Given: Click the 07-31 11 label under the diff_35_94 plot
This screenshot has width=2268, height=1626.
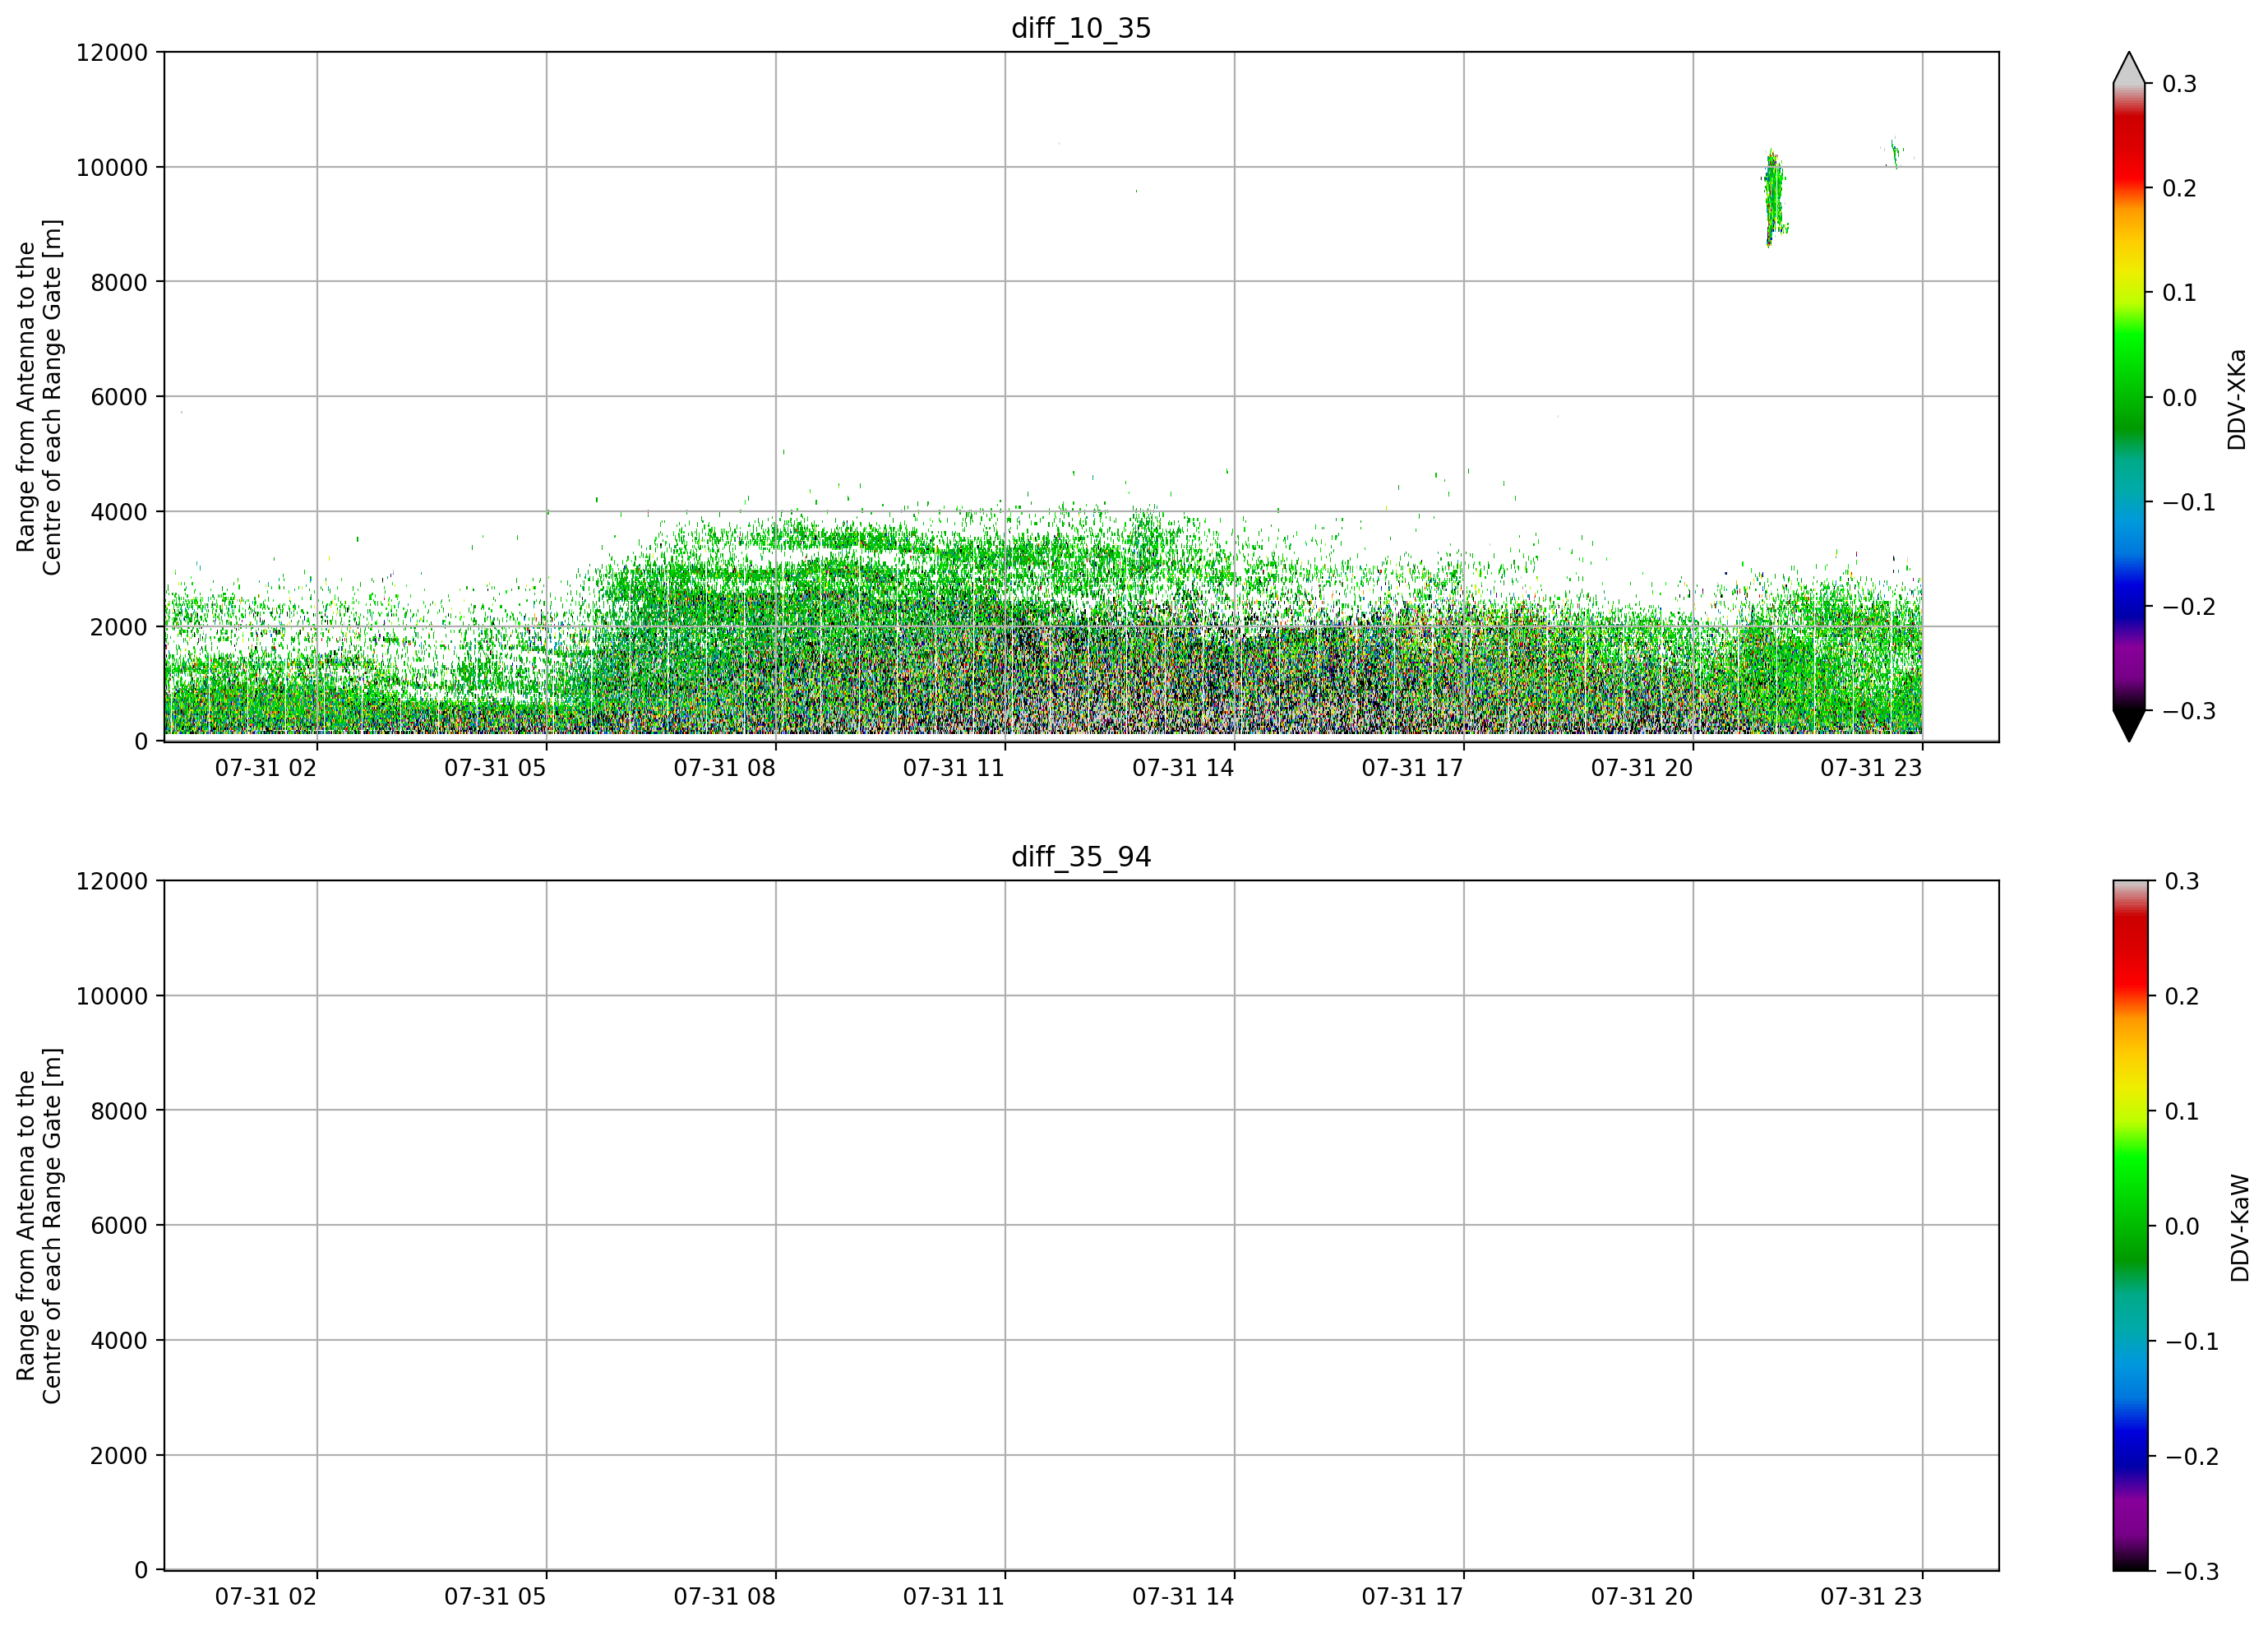Looking at the screenshot, I should [954, 1597].
